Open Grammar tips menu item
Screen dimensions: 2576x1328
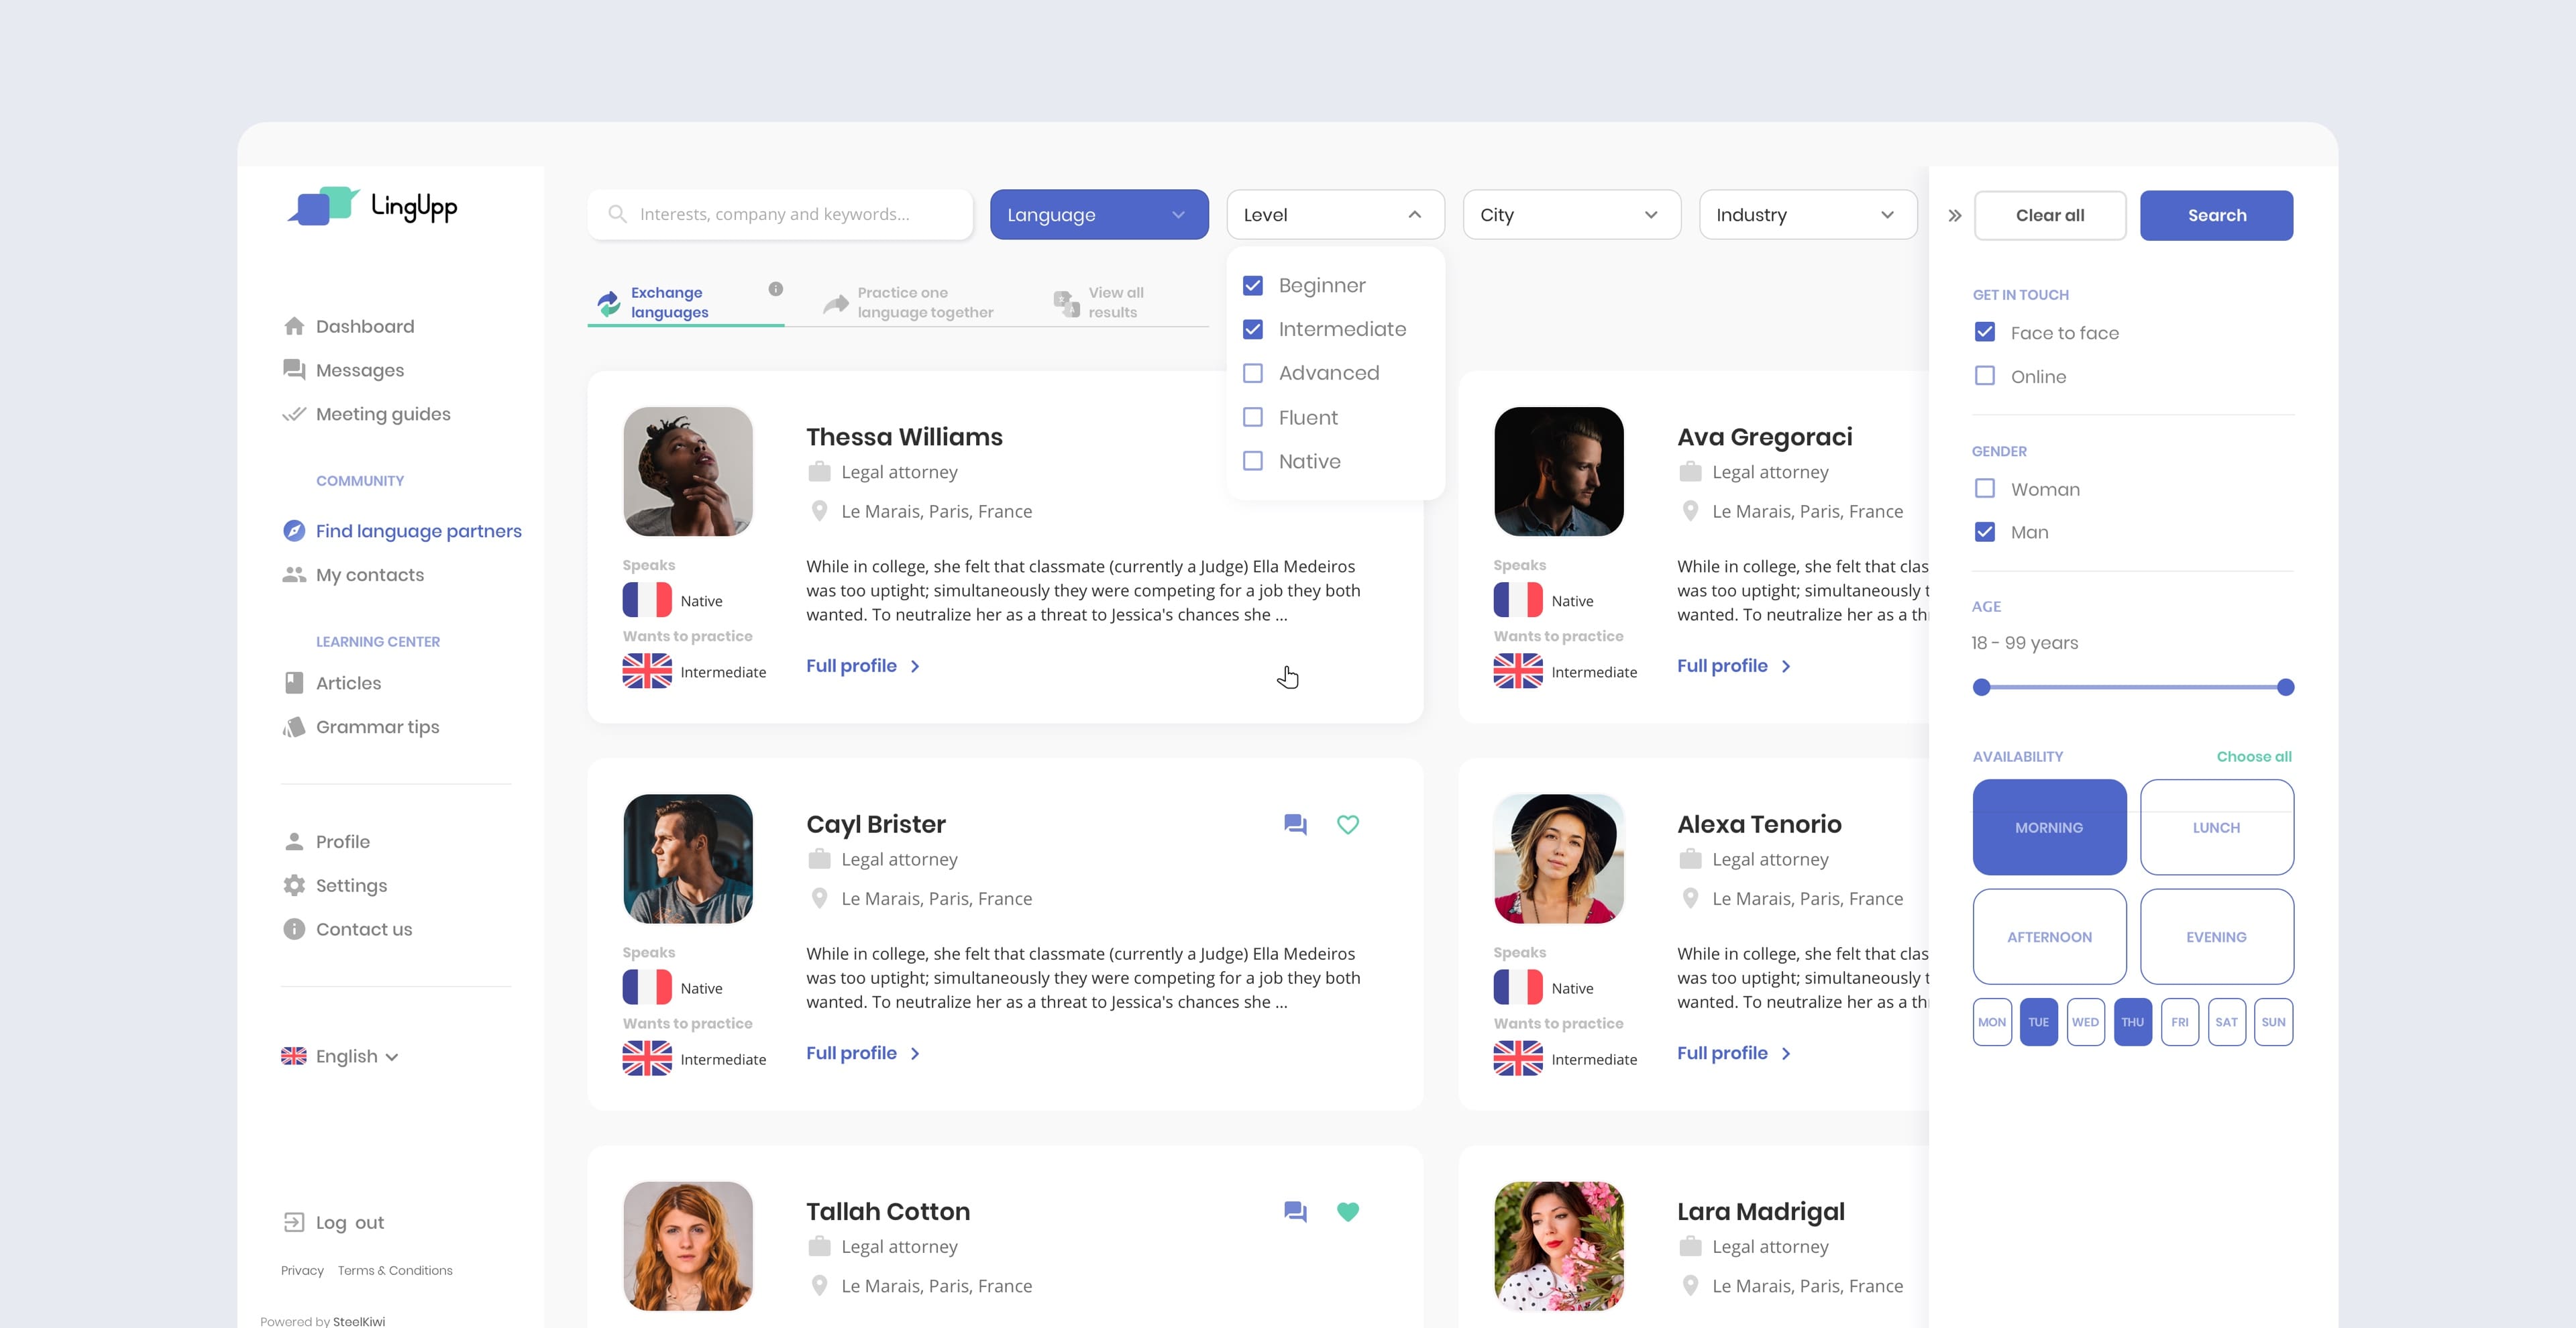[x=361, y=727]
